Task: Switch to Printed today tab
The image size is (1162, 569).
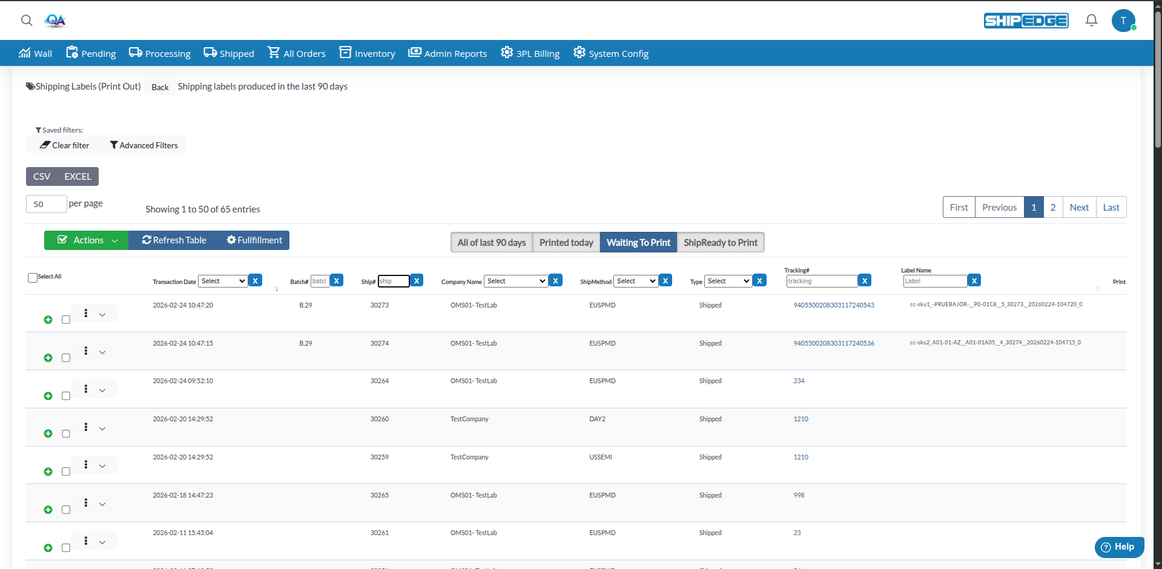Action: point(566,242)
